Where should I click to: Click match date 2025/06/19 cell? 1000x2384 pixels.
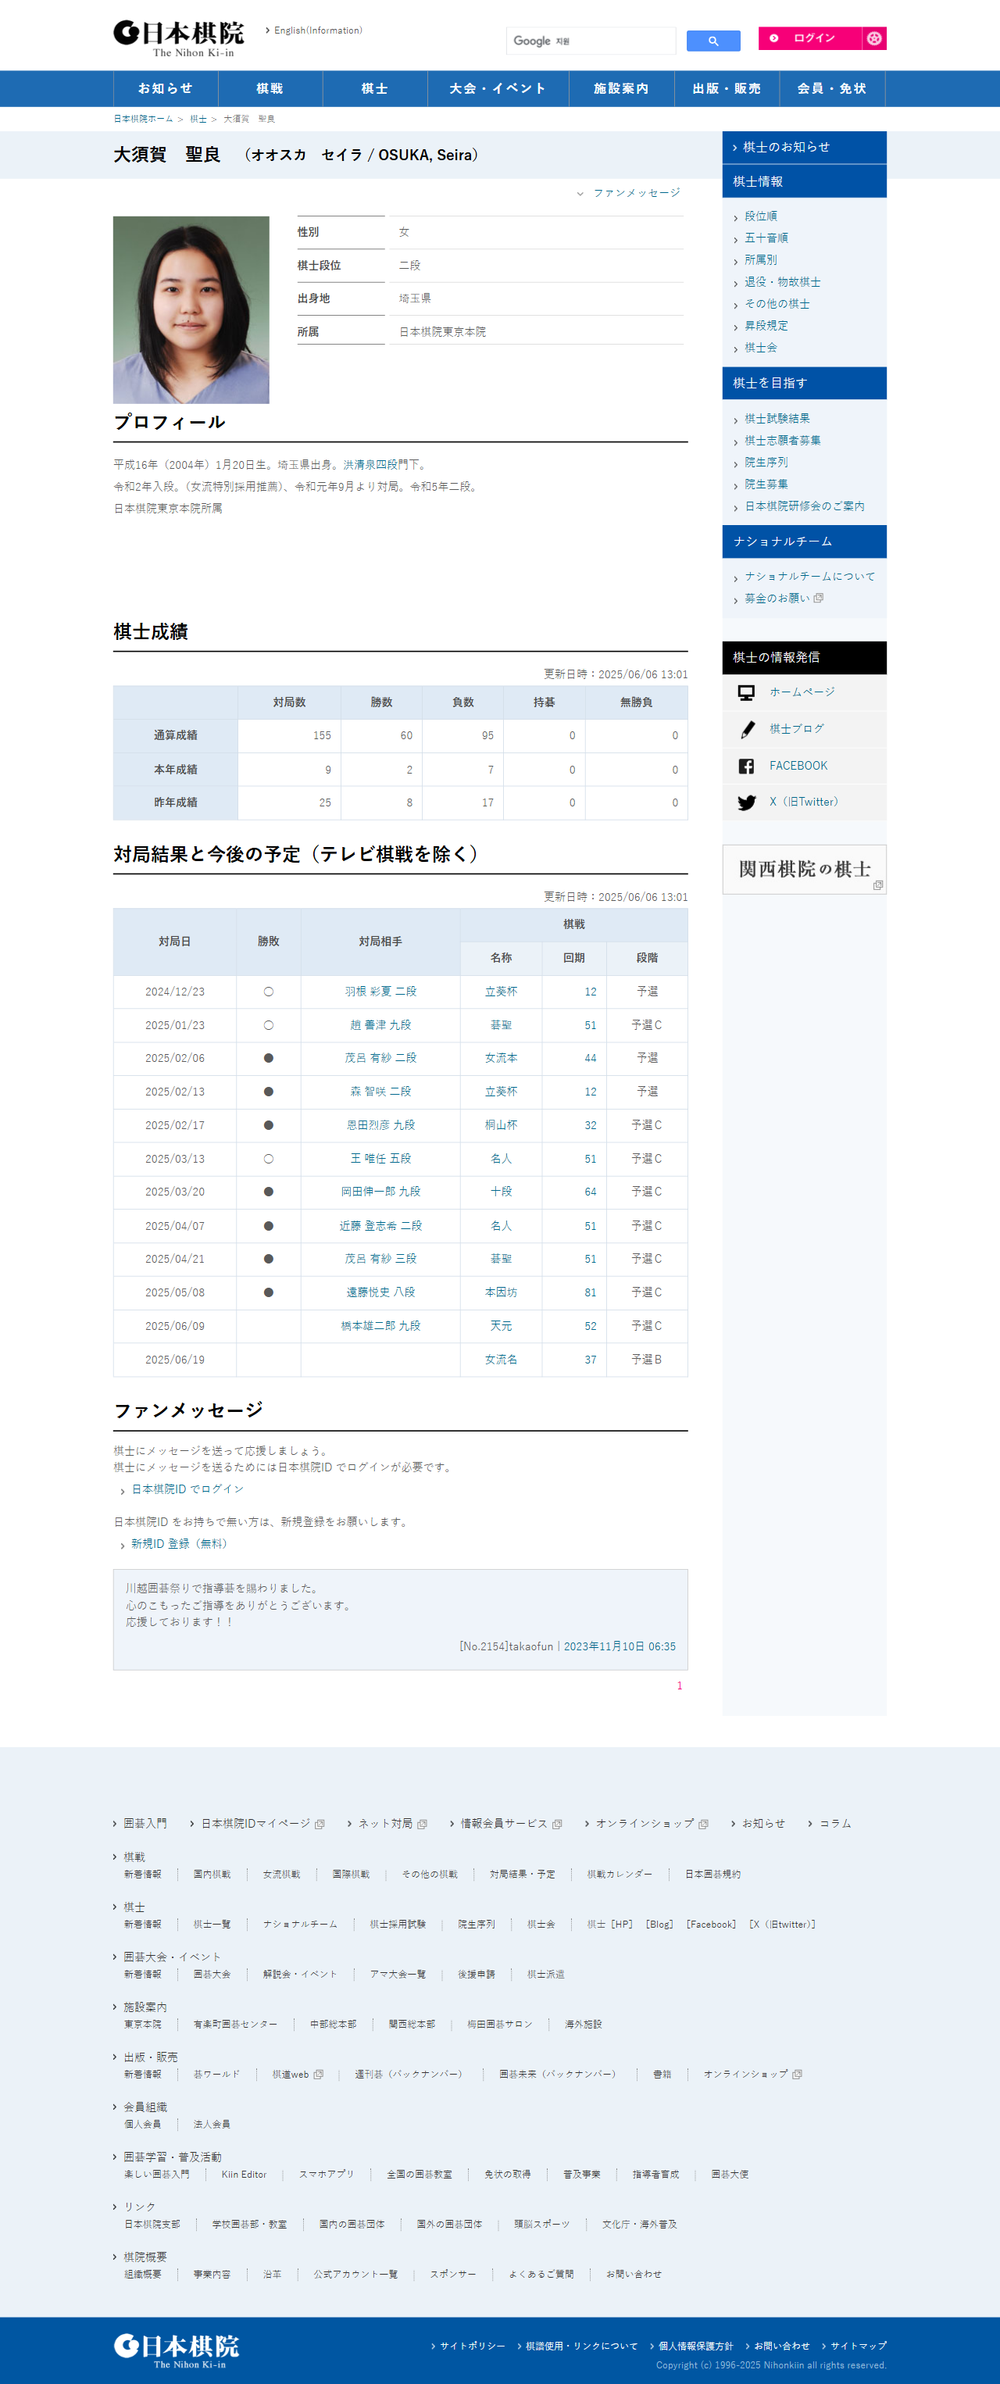[x=175, y=1360]
